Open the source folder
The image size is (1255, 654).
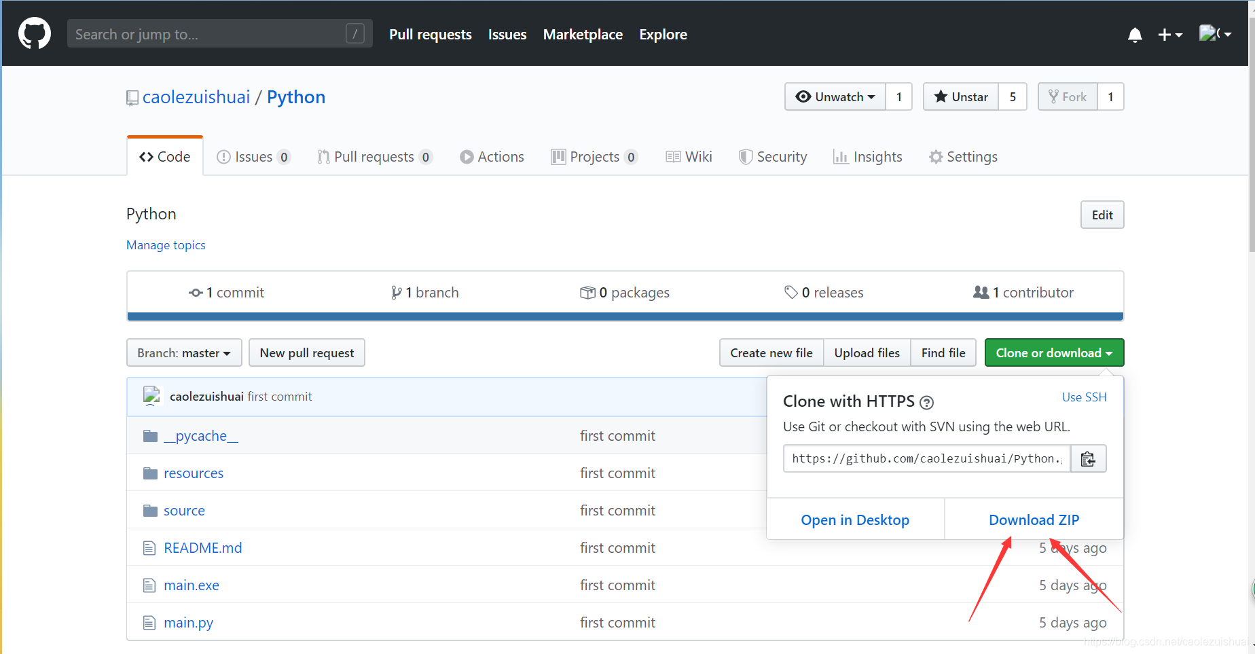tap(184, 511)
